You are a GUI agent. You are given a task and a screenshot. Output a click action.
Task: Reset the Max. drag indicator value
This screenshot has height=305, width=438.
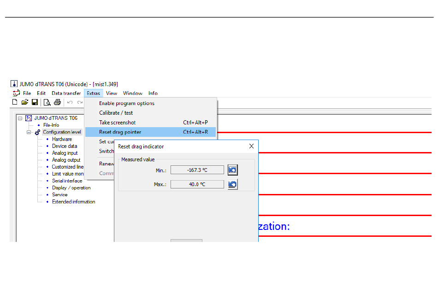[x=232, y=184]
